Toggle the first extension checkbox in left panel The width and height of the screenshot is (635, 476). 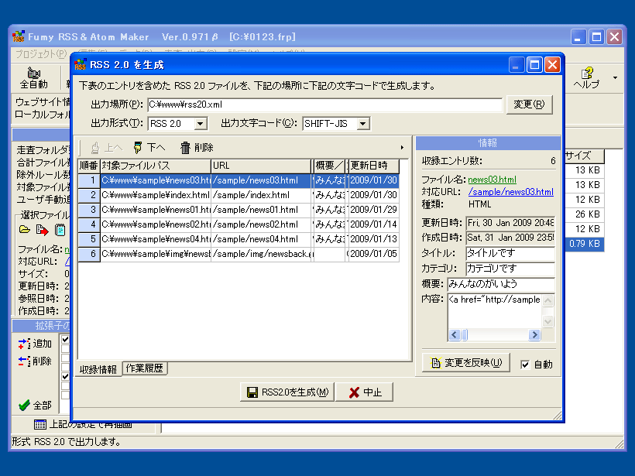(x=65, y=339)
